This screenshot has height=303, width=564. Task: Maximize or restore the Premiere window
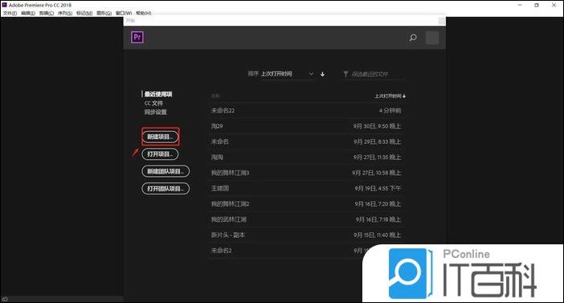[x=537, y=5]
